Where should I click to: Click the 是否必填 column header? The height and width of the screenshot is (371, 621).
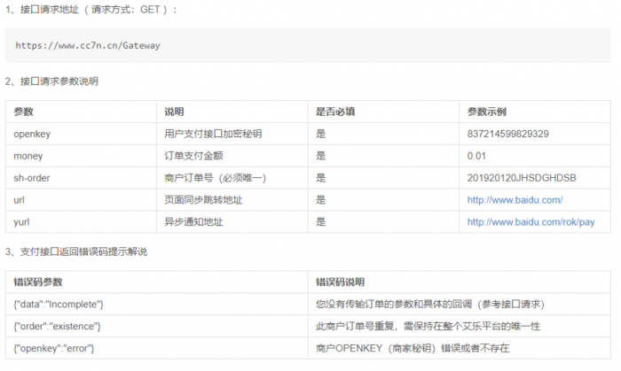point(336,112)
